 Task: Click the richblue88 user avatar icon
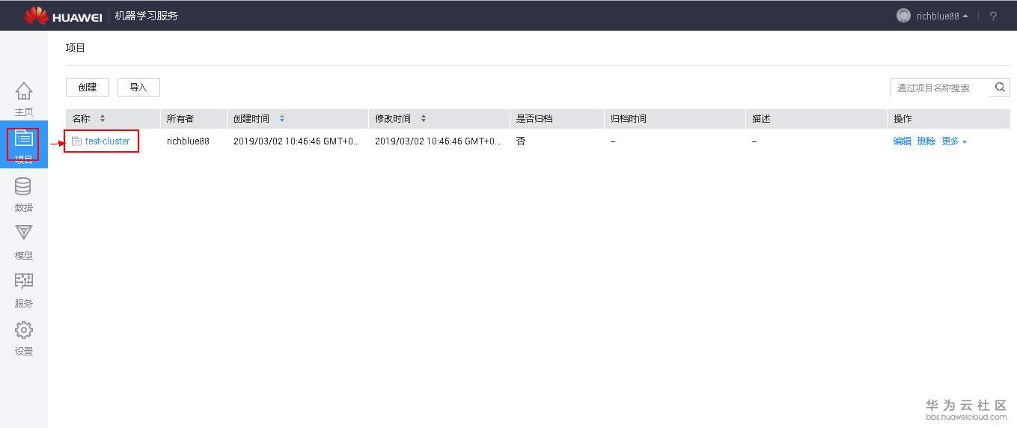(903, 16)
